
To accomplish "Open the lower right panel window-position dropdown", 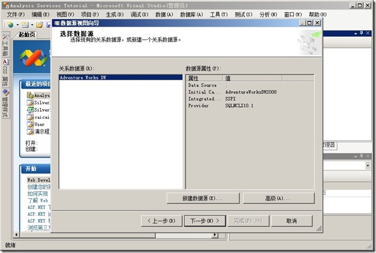I will click(x=355, y=156).
